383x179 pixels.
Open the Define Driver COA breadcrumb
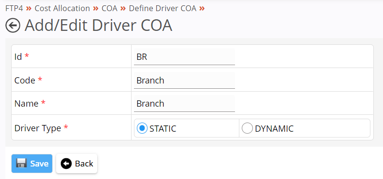pos(162,9)
